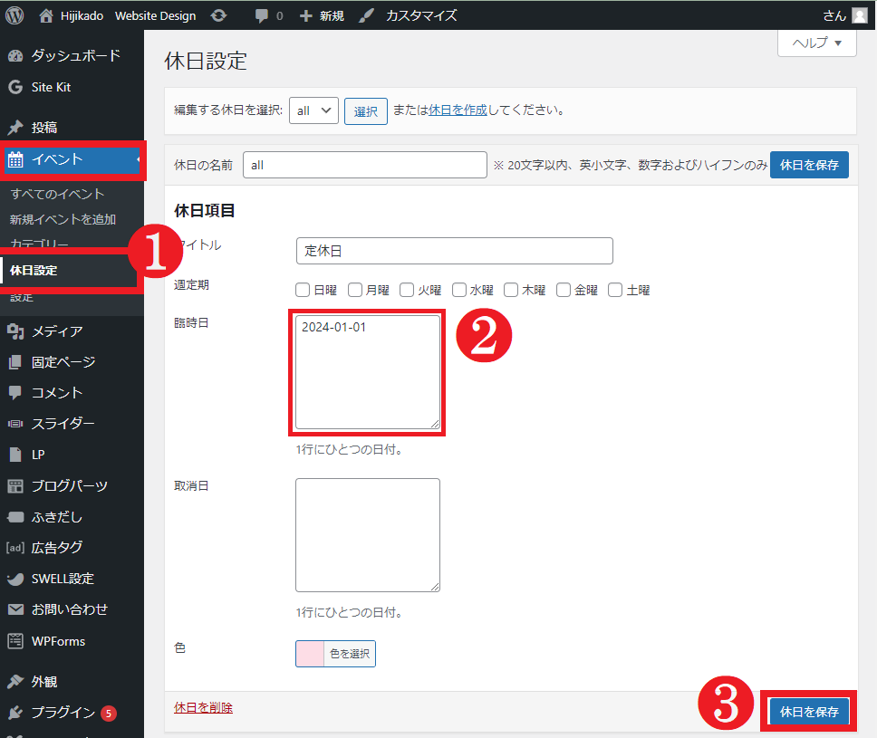This screenshot has height=738, width=877.
Task: Open the site home icon for Hijikado
Action: pos(47,15)
